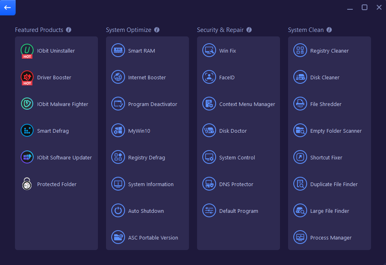Launch the Disk Doctor icon
Image resolution: width=386 pixels, height=265 pixels.
(x=209, y=130)
